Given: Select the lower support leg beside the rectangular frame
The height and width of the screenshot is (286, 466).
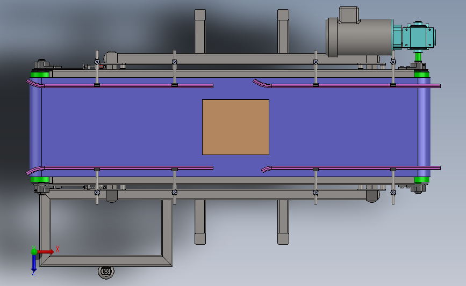Looking at the screenshot, I should pos(200,222).
